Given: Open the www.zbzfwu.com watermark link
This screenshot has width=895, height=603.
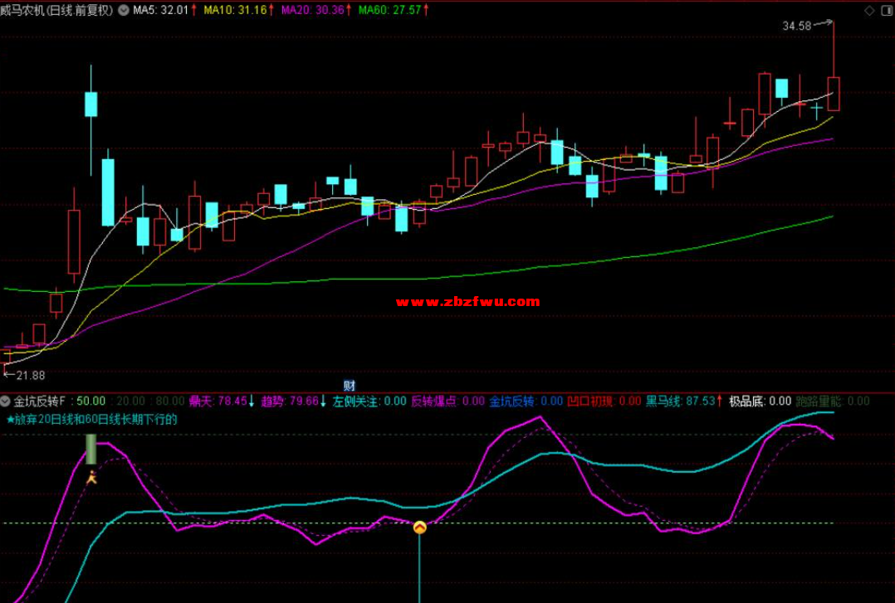Looking at the screenshot, I should point(468,302).
